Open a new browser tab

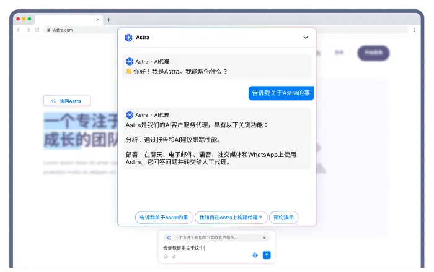[x=109, y=20]
